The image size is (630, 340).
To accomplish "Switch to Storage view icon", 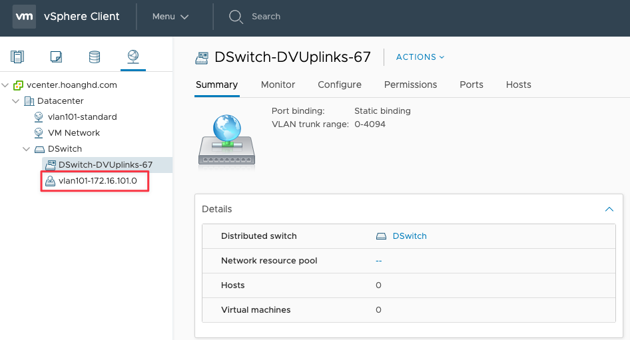I will 95,57.
